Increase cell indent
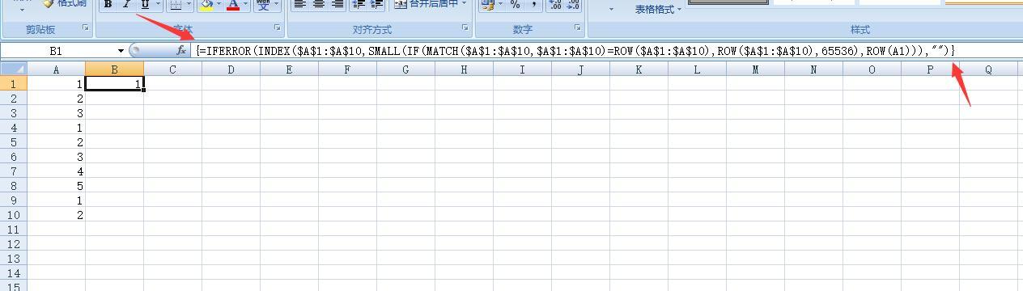The height and width of the screenshot is (291, 1023). tap(376, 4)
